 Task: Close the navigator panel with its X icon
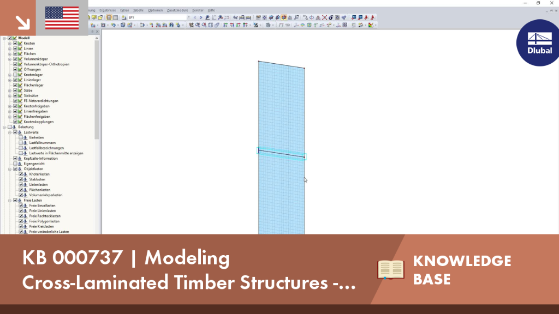click(97, 32)
